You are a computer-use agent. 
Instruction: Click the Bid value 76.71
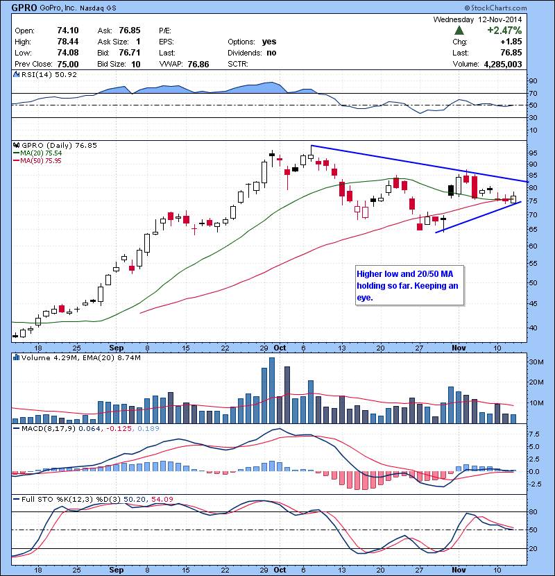coord(130,53)
